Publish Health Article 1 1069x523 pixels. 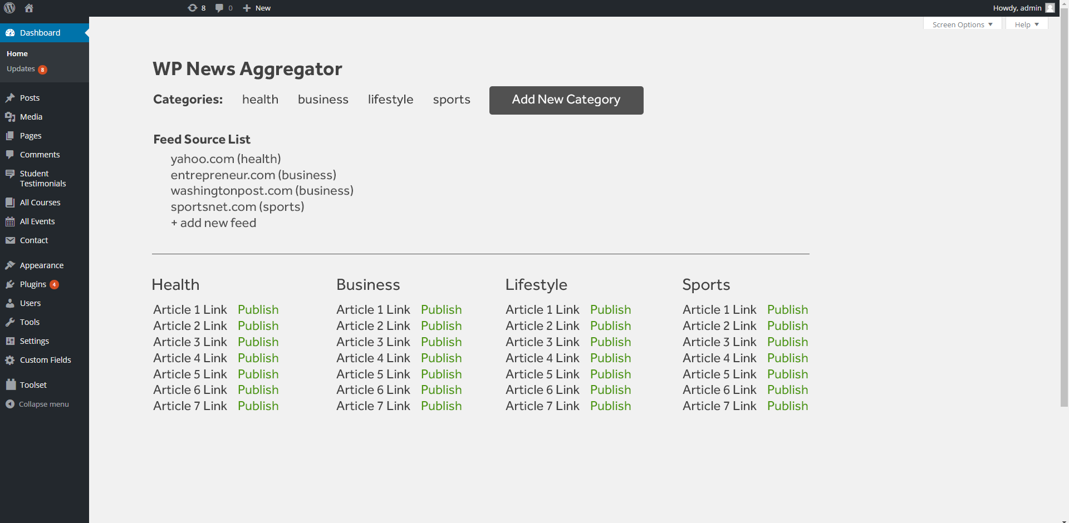[x=258, y=310]
